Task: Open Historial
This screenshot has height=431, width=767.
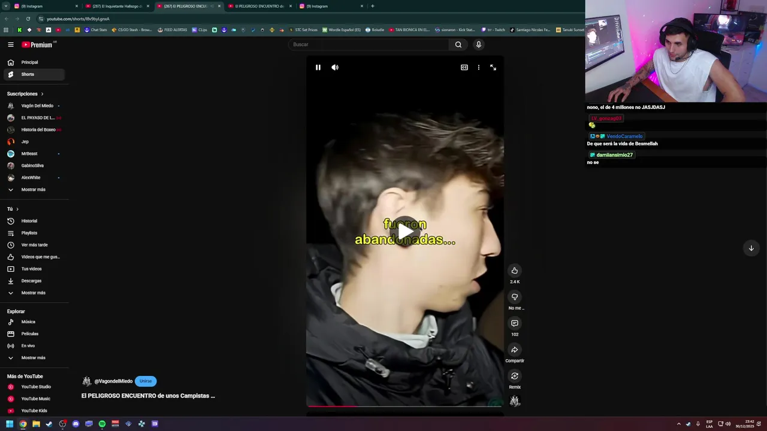Action: pyautogui.click(x=34, y=221)
